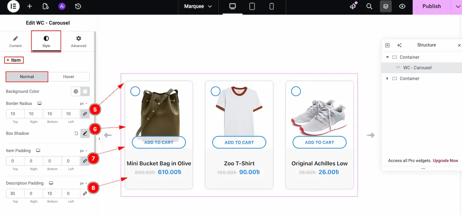This screenshot has height=215, width=462.
Task: Open the Marquee page dropdown
Action: pos(198,7)
